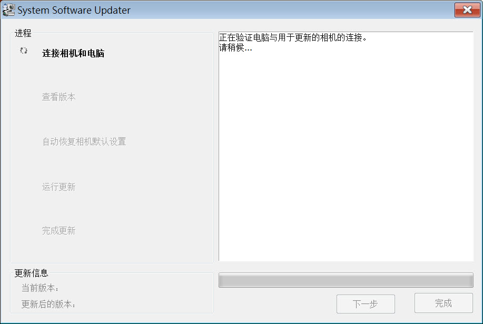Close the System Software Updater window
483x324 pixels.
click(x=467, y=10)
